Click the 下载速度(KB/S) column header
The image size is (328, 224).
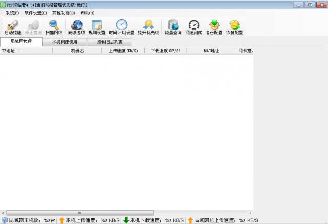pos(165,51)
